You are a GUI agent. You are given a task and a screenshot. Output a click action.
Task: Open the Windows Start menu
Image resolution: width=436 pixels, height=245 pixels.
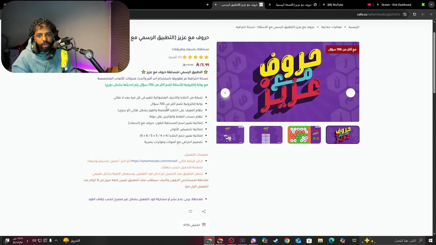pyautogui.click(x=431, y=241)
